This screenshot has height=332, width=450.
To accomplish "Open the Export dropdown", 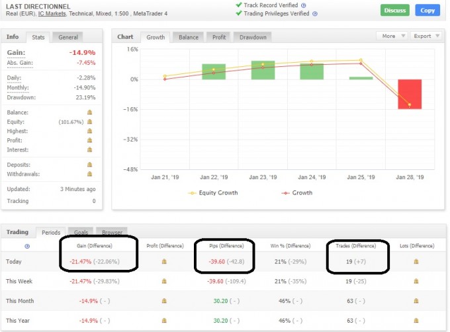I will 426,36.
